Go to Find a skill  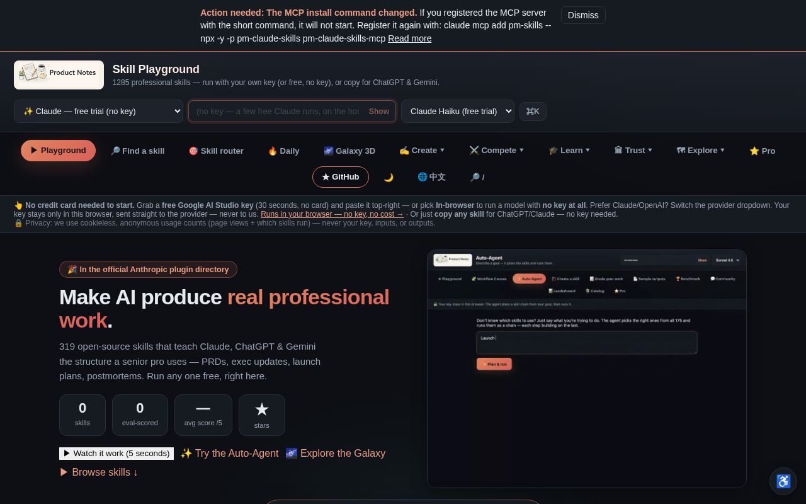click(137, 151)
